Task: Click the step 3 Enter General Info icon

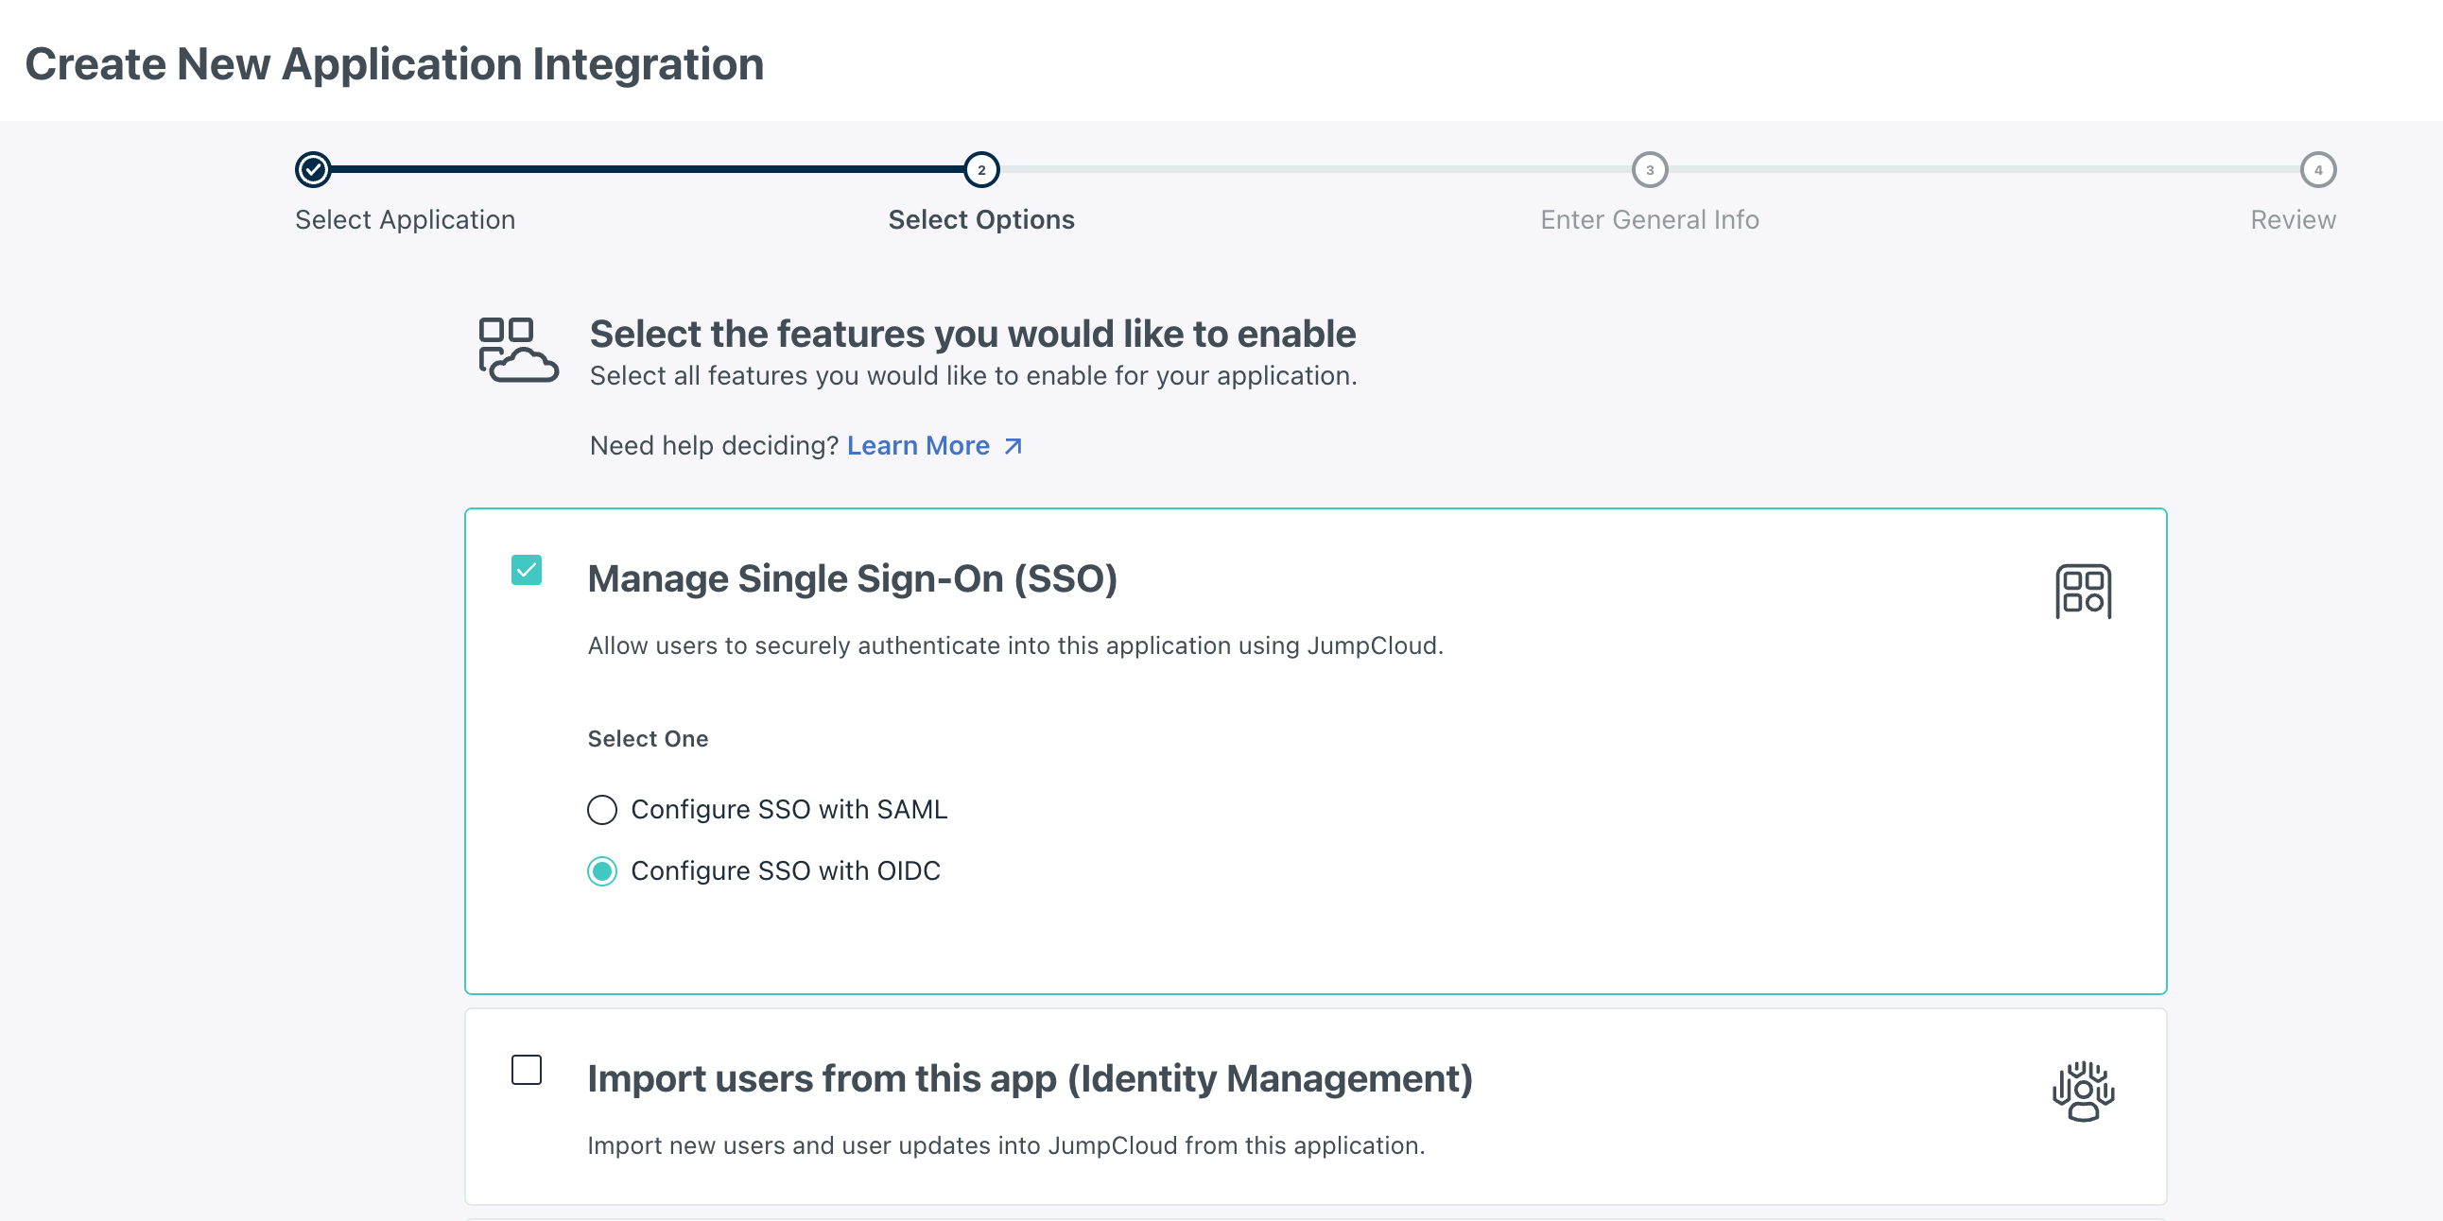Action: coord(1649,168)
